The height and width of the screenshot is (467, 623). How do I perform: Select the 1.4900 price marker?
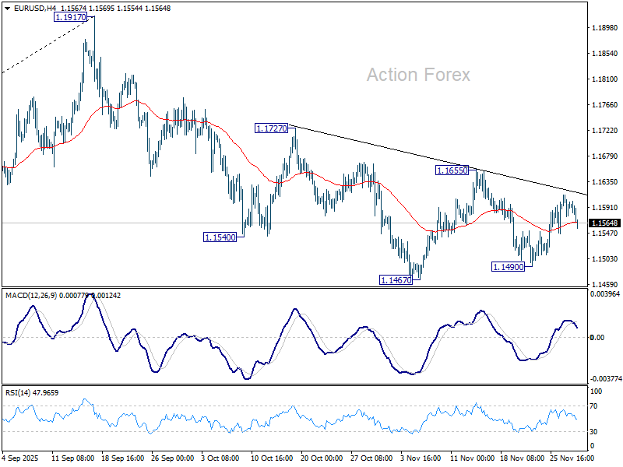[x=507, y=267]
